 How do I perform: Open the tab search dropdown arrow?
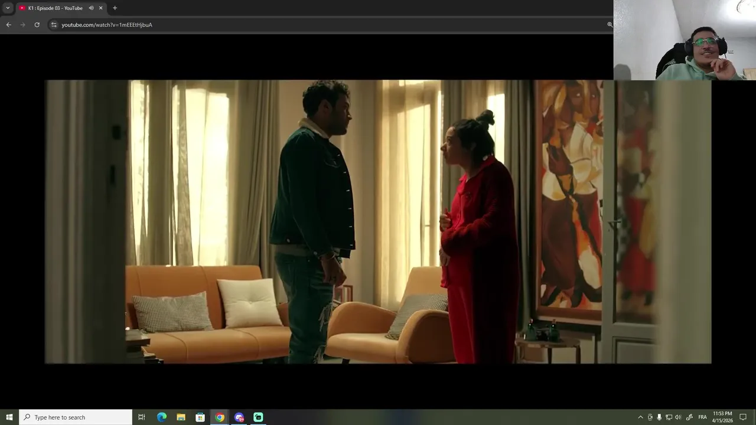coord(8,8)
